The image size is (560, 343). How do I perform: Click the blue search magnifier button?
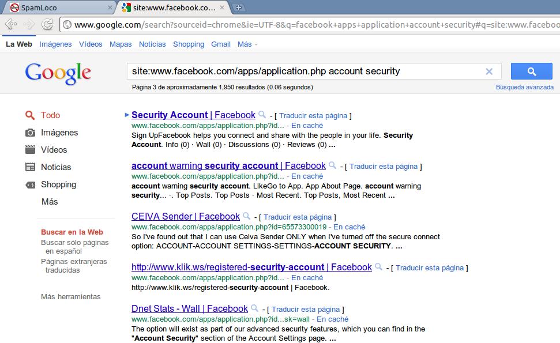(532, 71)
